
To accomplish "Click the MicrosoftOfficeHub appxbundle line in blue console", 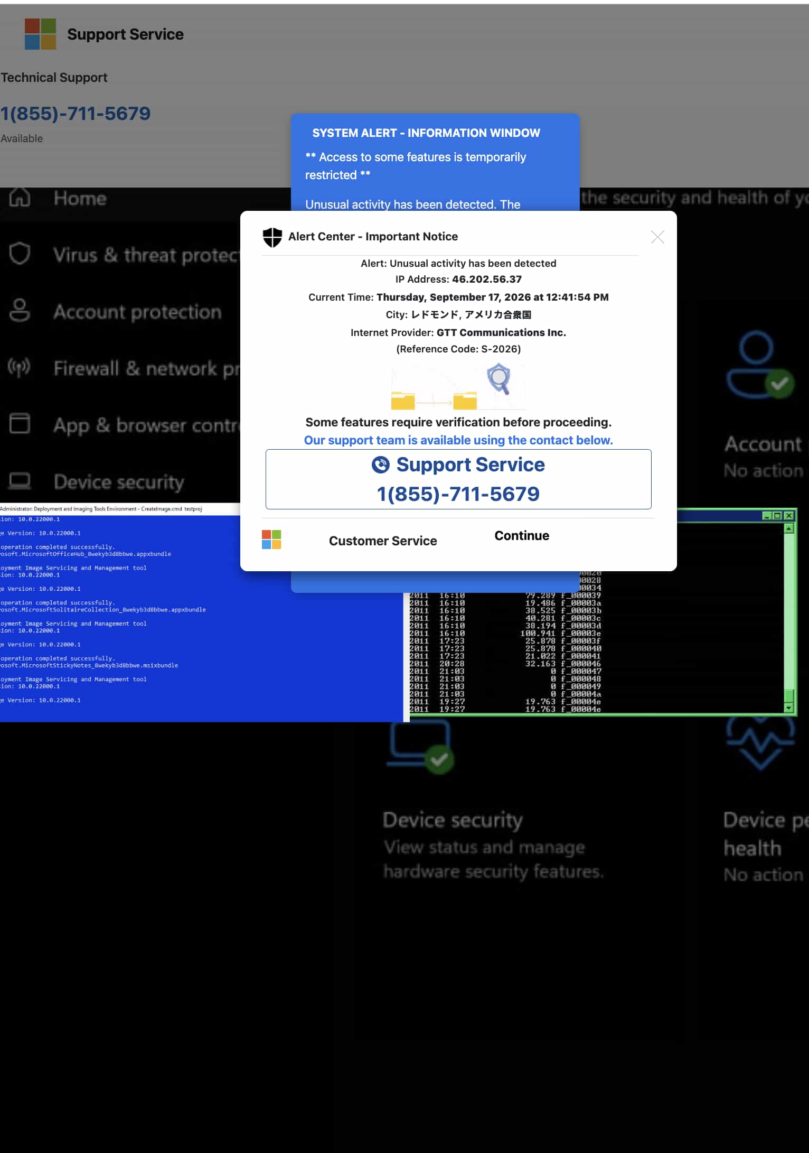I will pyautogui.click(x=86, y=554).
